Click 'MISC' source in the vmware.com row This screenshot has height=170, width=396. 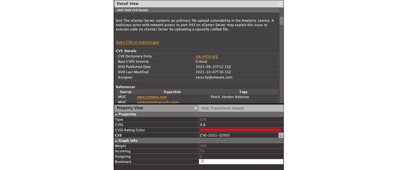[x=122, y=97]
